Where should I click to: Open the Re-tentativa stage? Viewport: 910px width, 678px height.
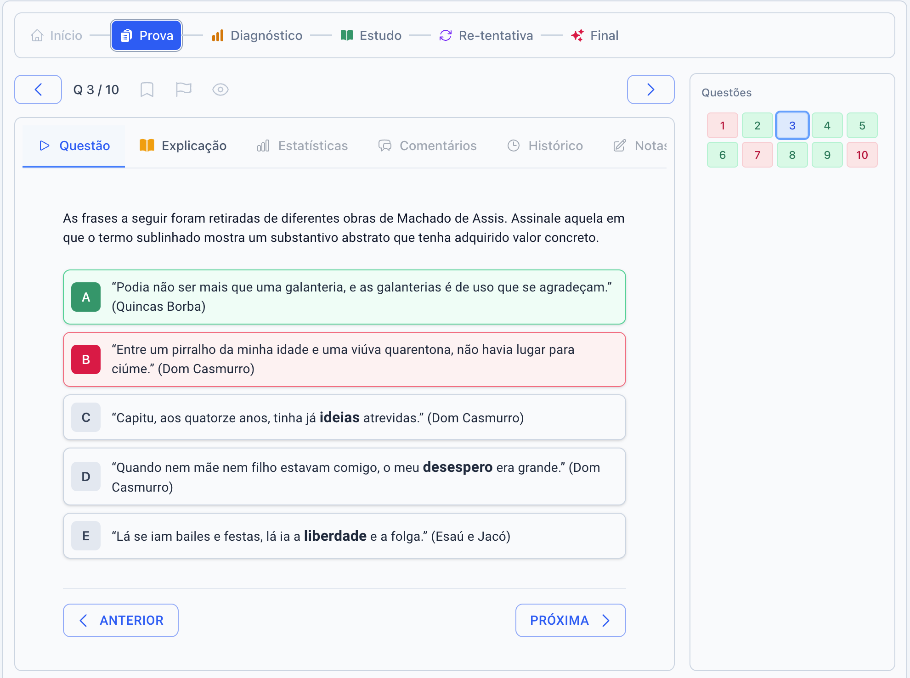[x=486, y=35]
